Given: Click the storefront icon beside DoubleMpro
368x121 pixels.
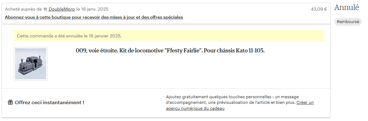Looking at the screenshot, I should click(x=45, y=9).
